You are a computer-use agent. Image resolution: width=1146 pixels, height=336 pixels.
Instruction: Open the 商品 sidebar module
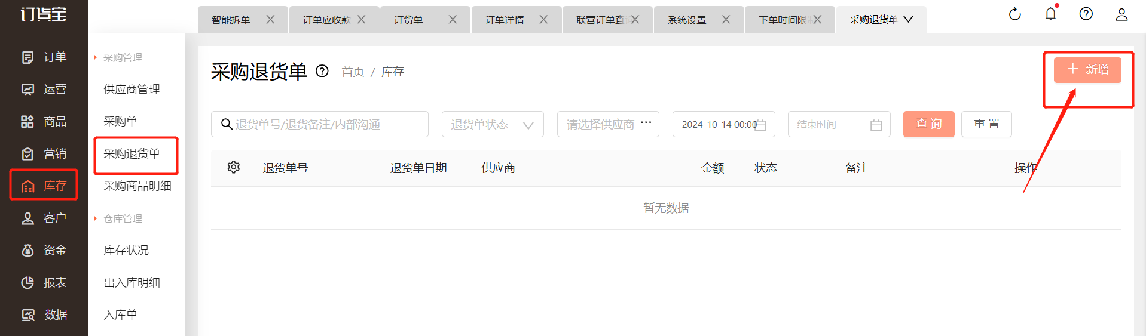tap(44, 122)
